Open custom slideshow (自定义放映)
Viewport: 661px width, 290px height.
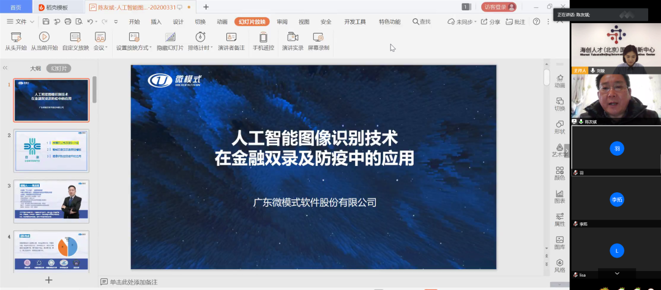point(75,42)
